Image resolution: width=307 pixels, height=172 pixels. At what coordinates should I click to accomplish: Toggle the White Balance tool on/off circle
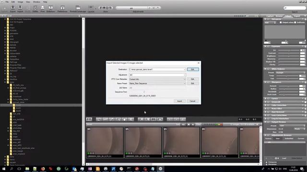[269, 69]
